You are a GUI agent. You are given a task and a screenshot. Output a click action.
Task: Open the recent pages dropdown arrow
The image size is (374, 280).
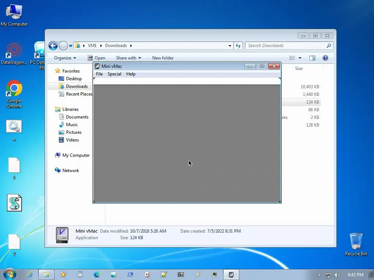click(70, 46)
